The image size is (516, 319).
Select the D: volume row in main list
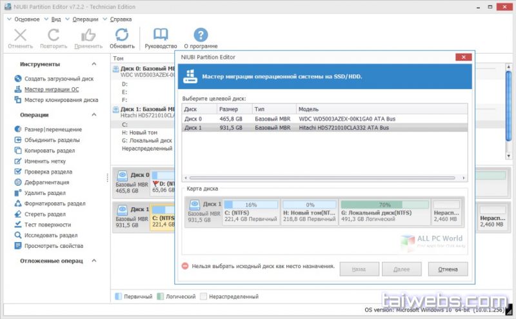(124, 84)
